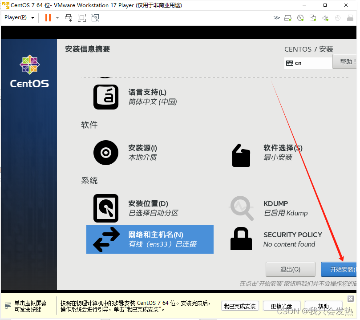Image resolution: width=360 pixels, height=320 pixels.
Task: Click the network adapter device icon
Action: click(x=313, y=18)
